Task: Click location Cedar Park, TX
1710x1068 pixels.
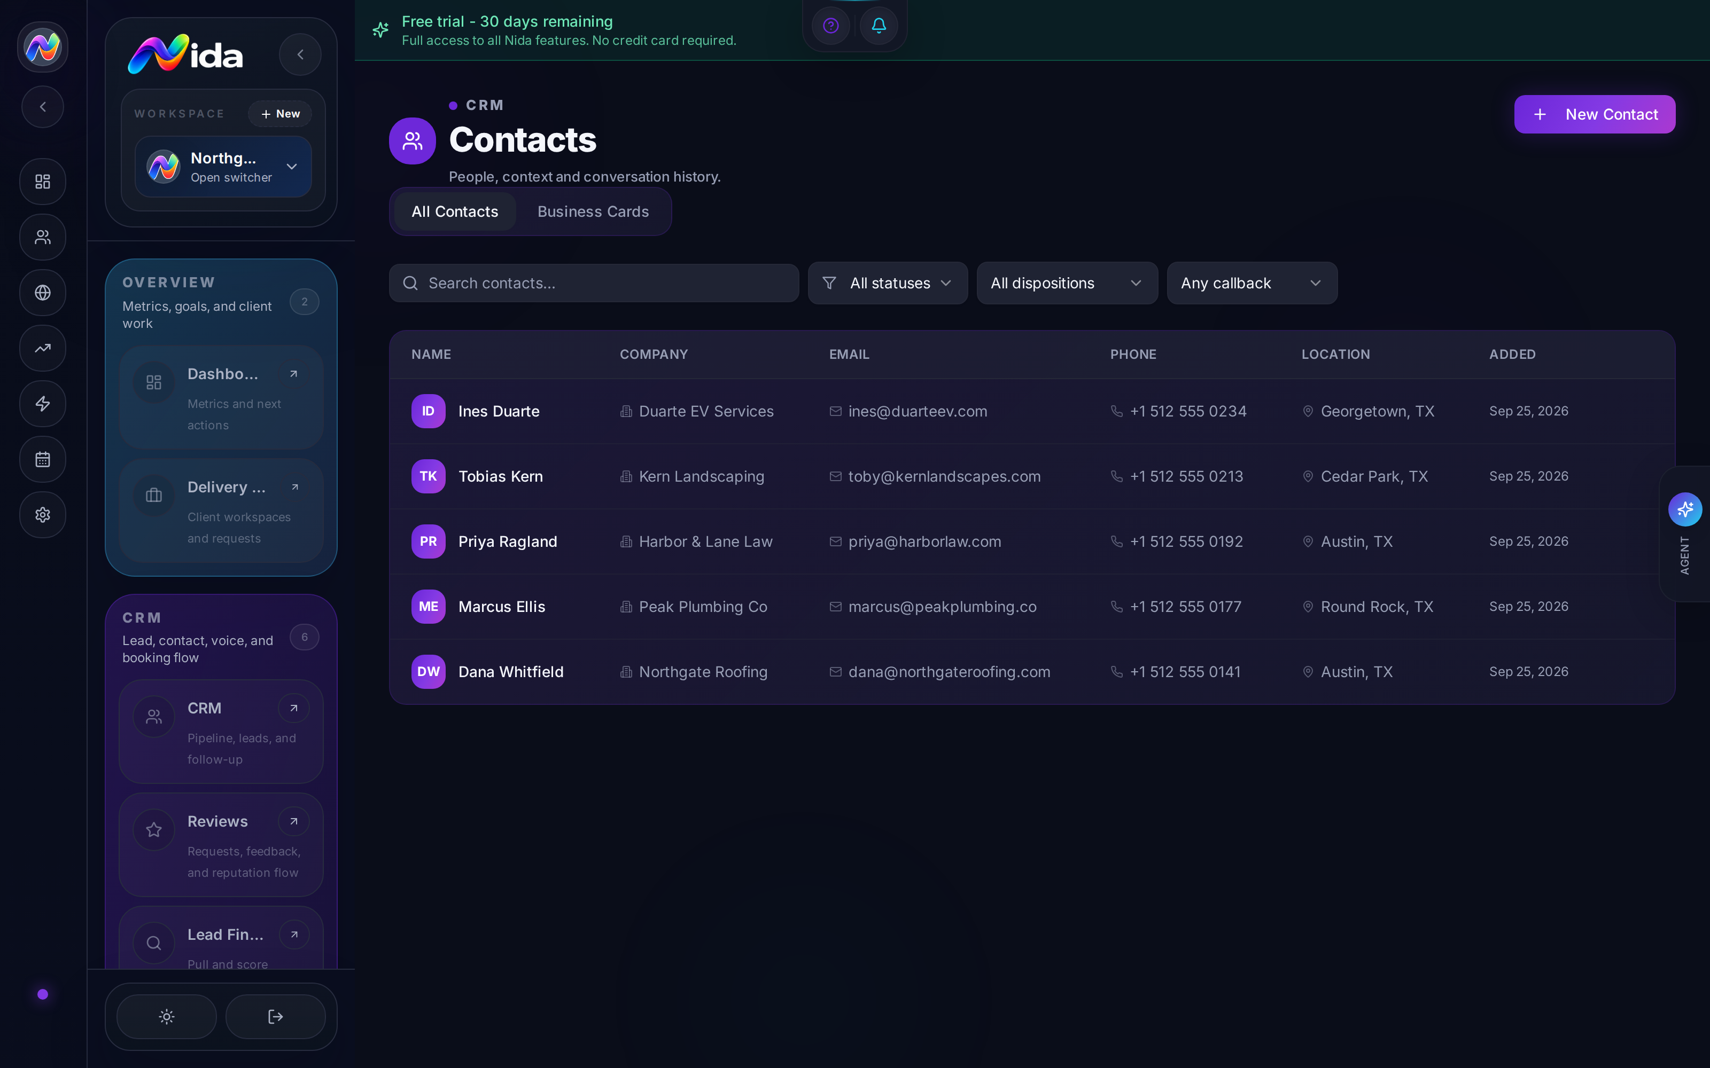Action: [x=1374, y=476]
